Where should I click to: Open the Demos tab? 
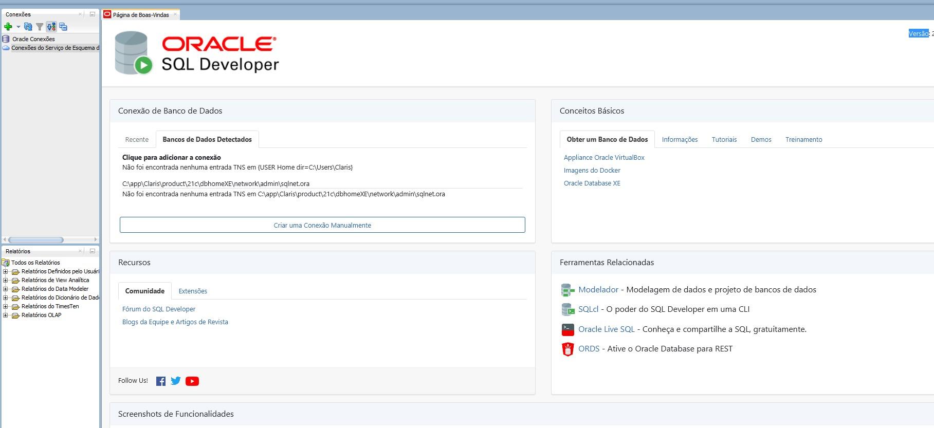[761, 140]
